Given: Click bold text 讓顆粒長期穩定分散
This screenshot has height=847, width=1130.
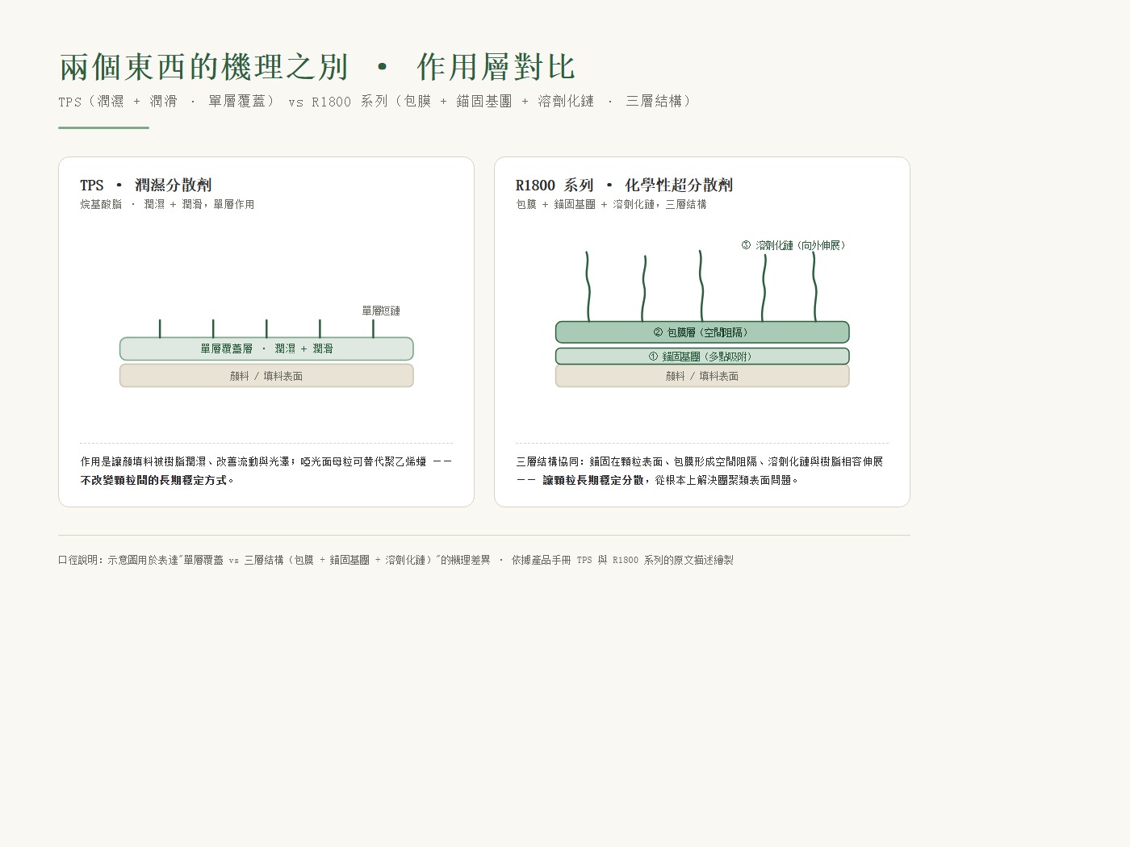Looking at the screenshot, I should 593,480.
